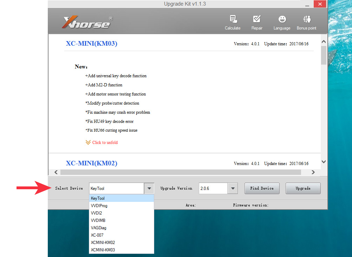Image resolution: width=352 pixels, height=257 pixels.
Task: Click the KM03 'Version: 4.0.1' text
Action: 247,44
